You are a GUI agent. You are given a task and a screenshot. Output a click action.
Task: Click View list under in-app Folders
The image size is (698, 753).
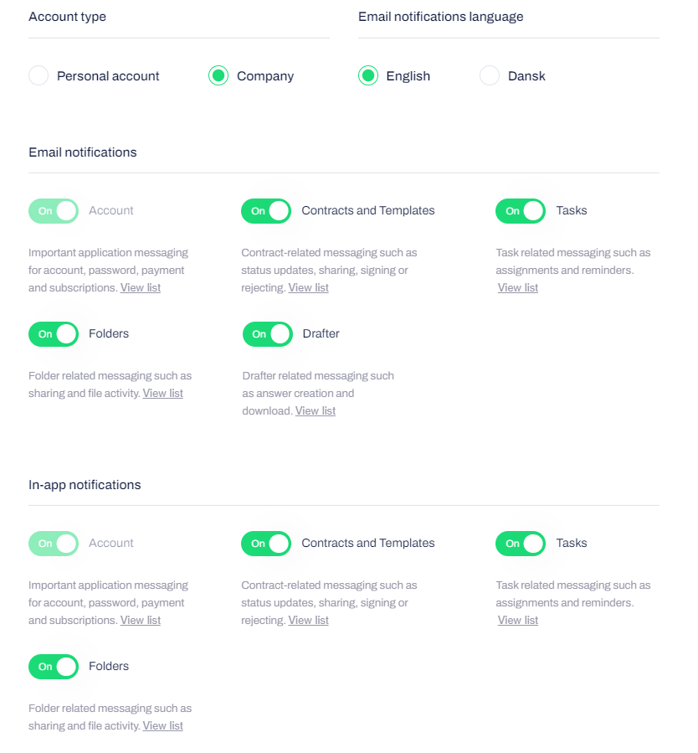163,726
